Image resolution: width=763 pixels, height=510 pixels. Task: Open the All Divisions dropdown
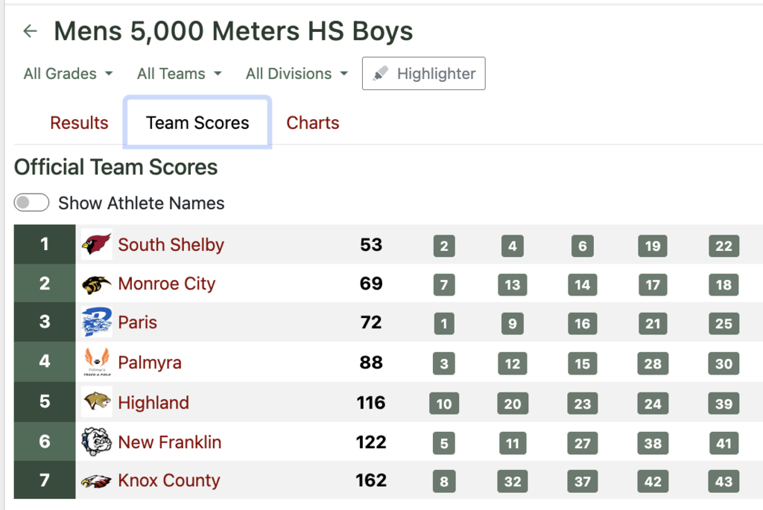pos(297,74)
